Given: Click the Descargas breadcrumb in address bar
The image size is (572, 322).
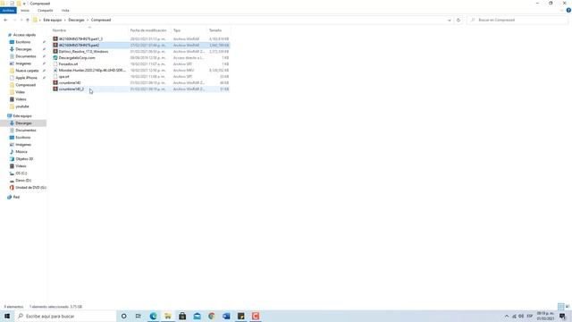Looking at the screenshot, I should pos(76,20).
